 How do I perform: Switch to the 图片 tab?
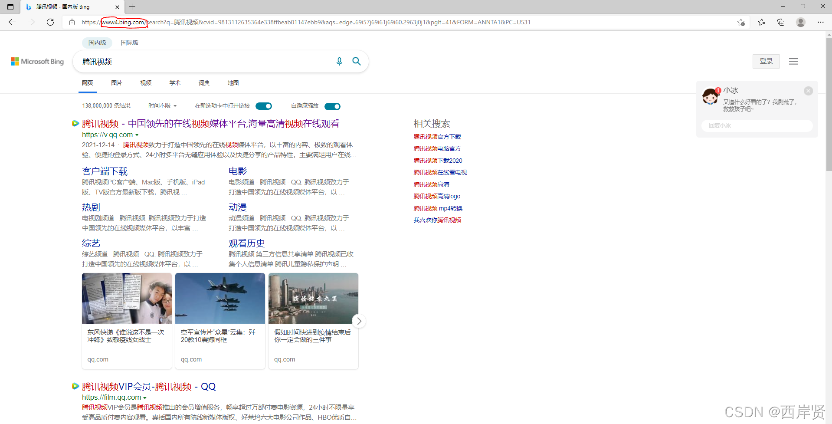pyautogui.click(x=117, y=83)
